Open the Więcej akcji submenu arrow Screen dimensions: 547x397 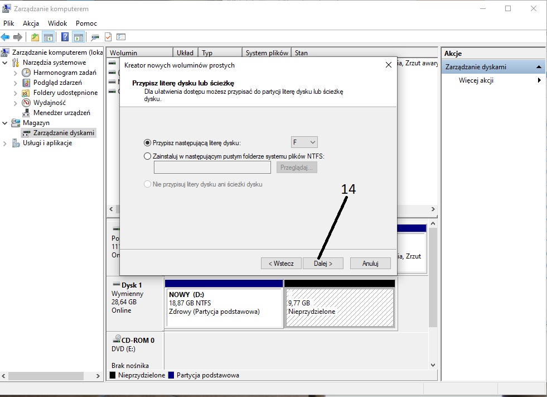tap(539, 80)
